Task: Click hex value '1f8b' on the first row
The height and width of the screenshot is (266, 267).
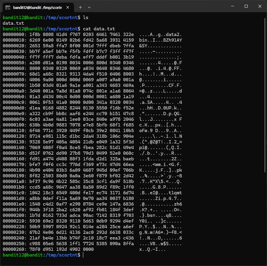Action: tap(35, 35)
